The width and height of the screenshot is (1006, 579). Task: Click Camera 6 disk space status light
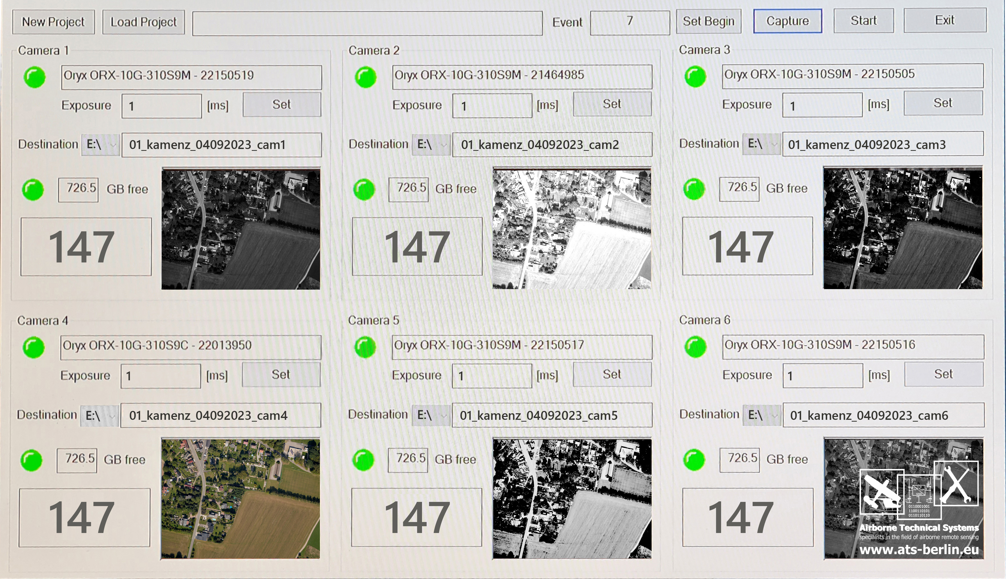694,460
